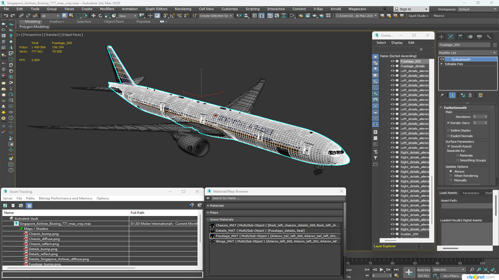Open the Modify command panel tab
This screenshot has width=499, height=280.
coord(451,37)
